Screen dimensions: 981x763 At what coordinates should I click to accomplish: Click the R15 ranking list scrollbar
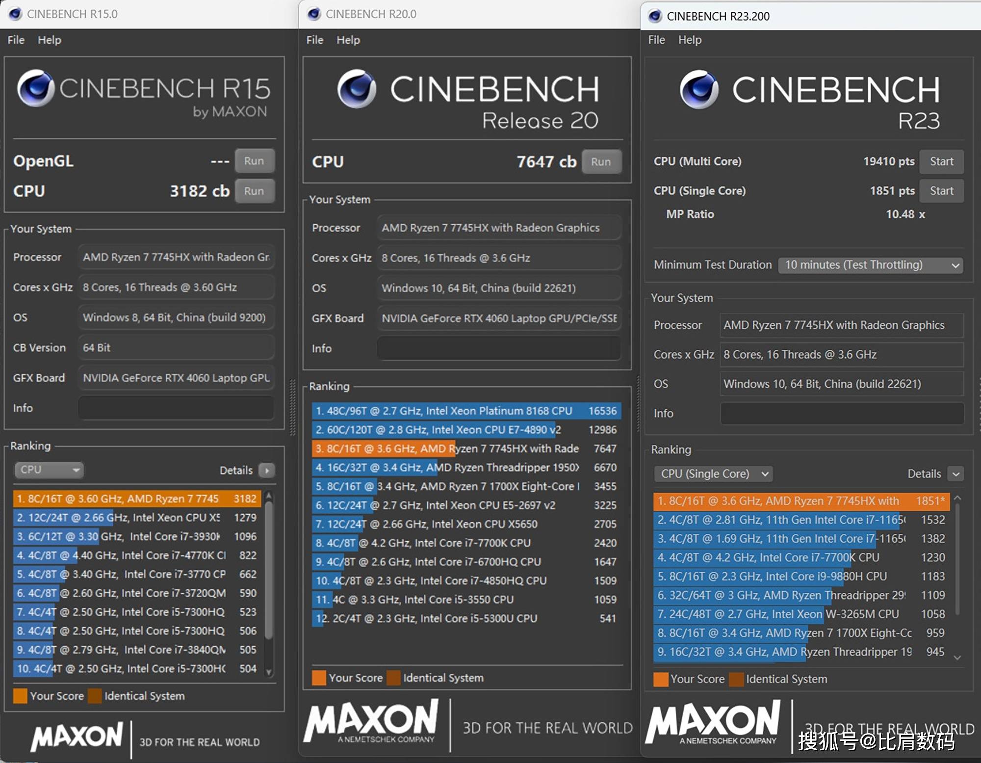pos(268,571)
